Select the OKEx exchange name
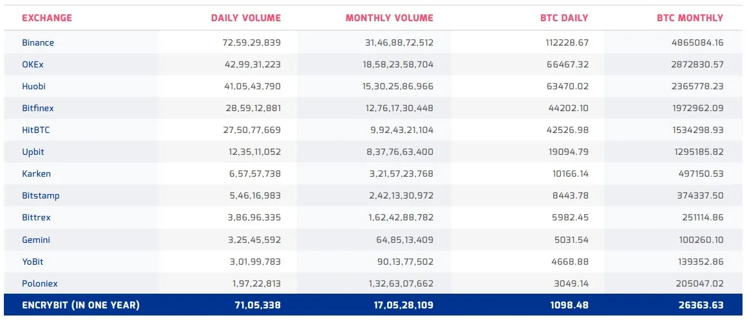The image size is (747, 320). pyautogui.click(x=33, y=64)
